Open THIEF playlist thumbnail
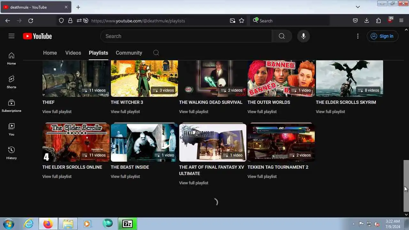Viewport: 409px width, 230px height. 76,78
